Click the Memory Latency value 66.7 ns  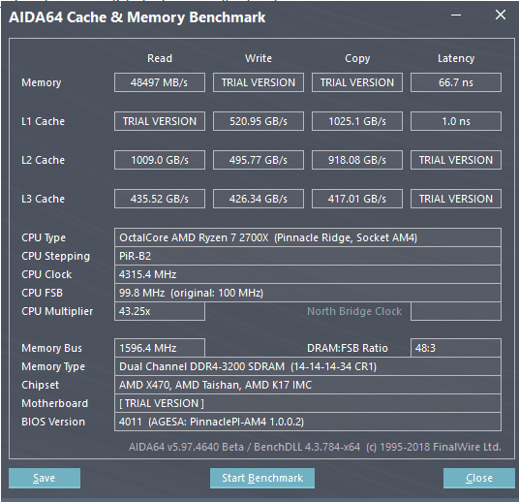point(456,82)
